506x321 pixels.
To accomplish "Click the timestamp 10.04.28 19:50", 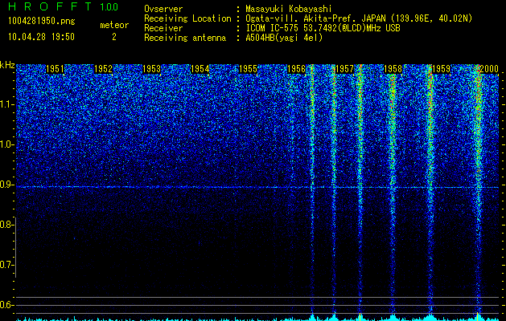I will (x=41, y=37).
